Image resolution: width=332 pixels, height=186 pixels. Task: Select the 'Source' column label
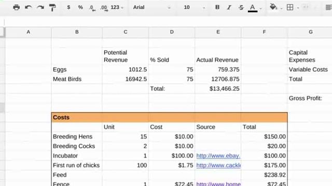coord(218,127)
